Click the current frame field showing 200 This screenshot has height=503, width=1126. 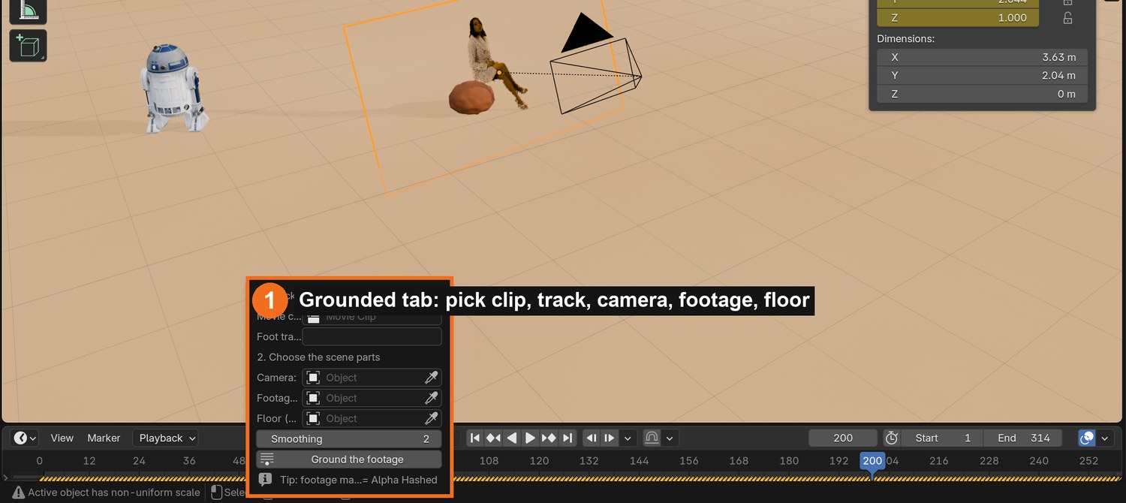coord(843,438)
